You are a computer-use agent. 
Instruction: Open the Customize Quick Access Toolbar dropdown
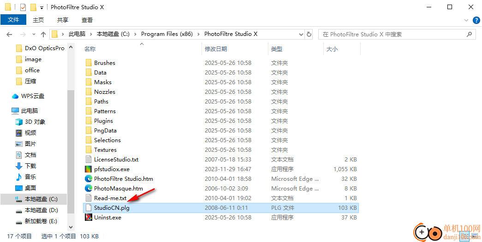(42, 8)
